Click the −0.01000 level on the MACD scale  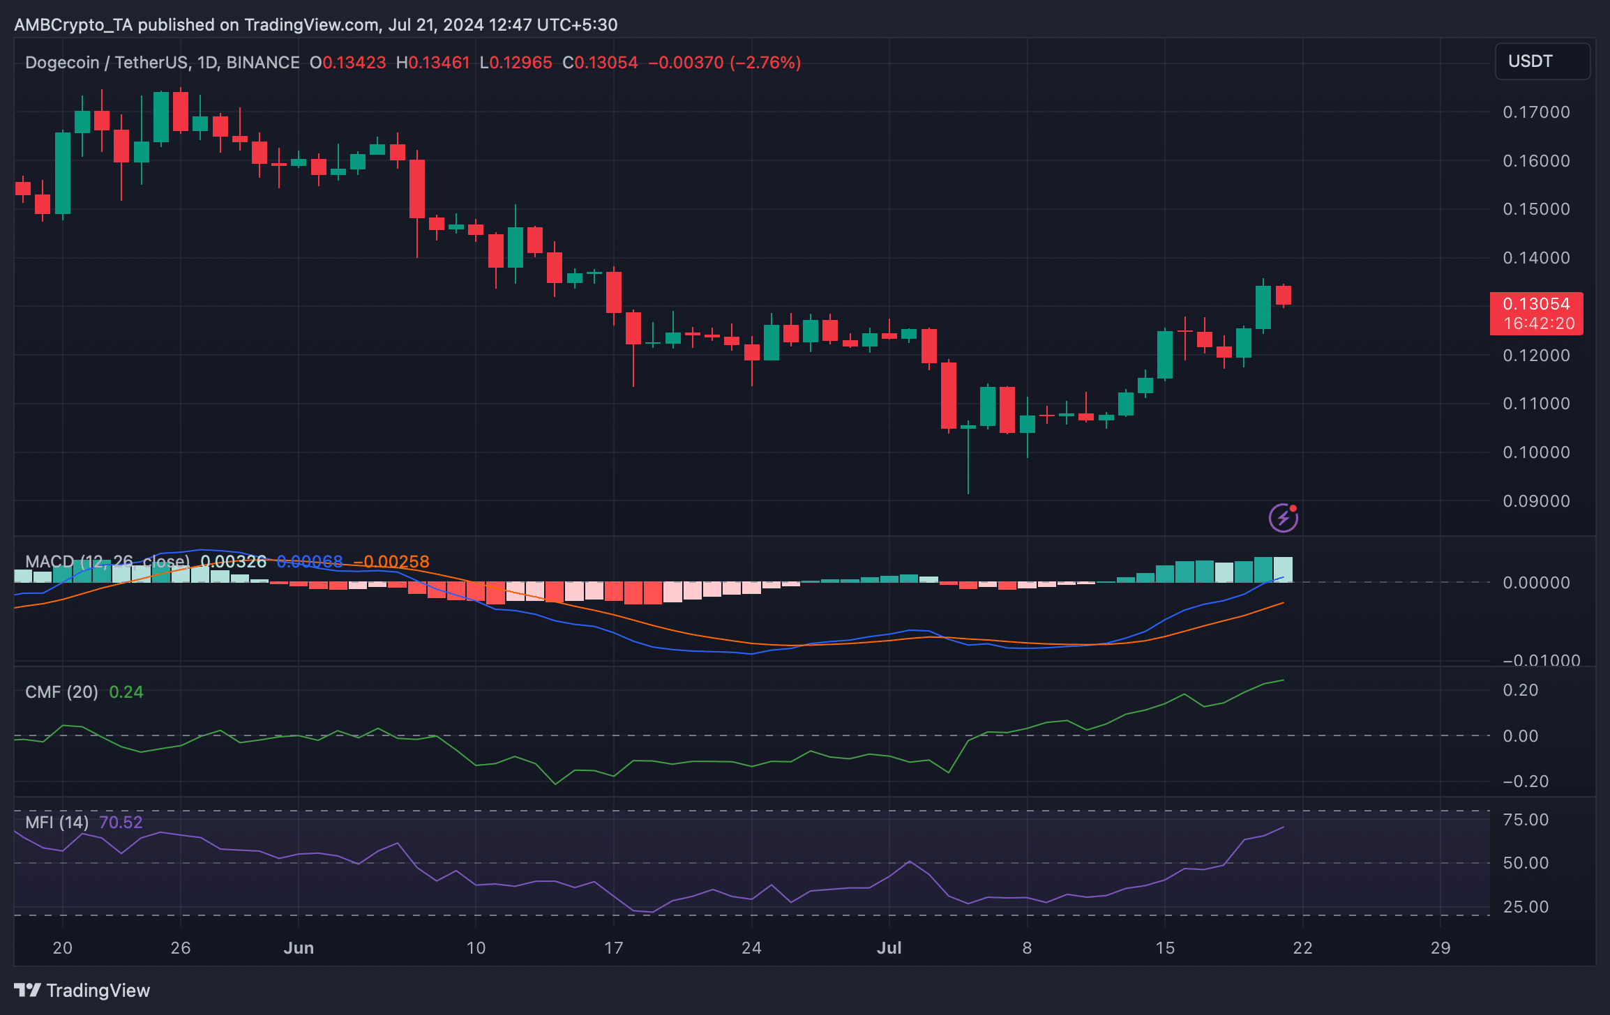tap(1541, 660)
